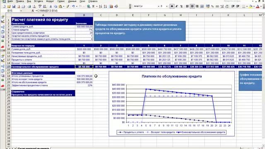The image size is (265, 149).
Task: Insert hyperlink with the globe icon
Action: pos(88,7)
